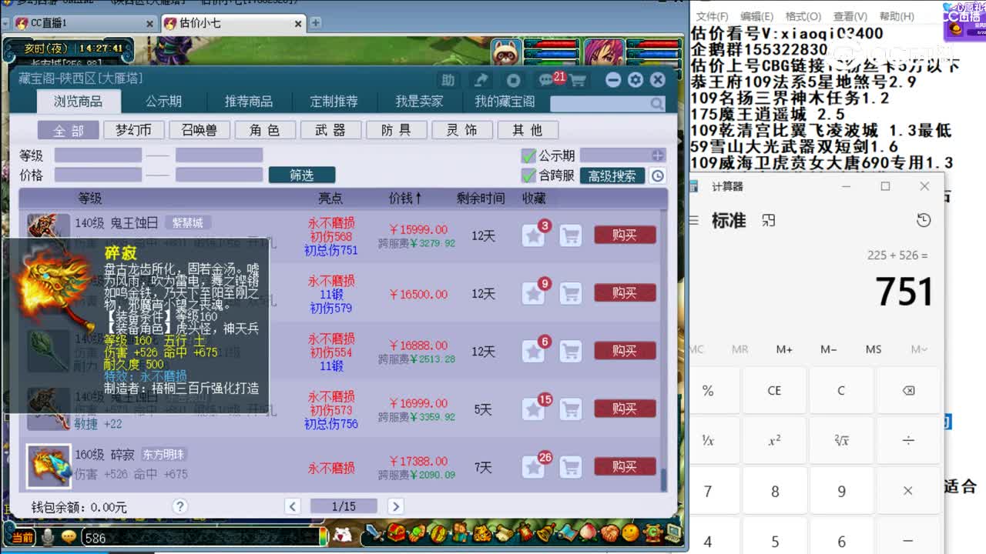
Task: Click the 1/15 page number field
Action: click(x=344, y=506)
